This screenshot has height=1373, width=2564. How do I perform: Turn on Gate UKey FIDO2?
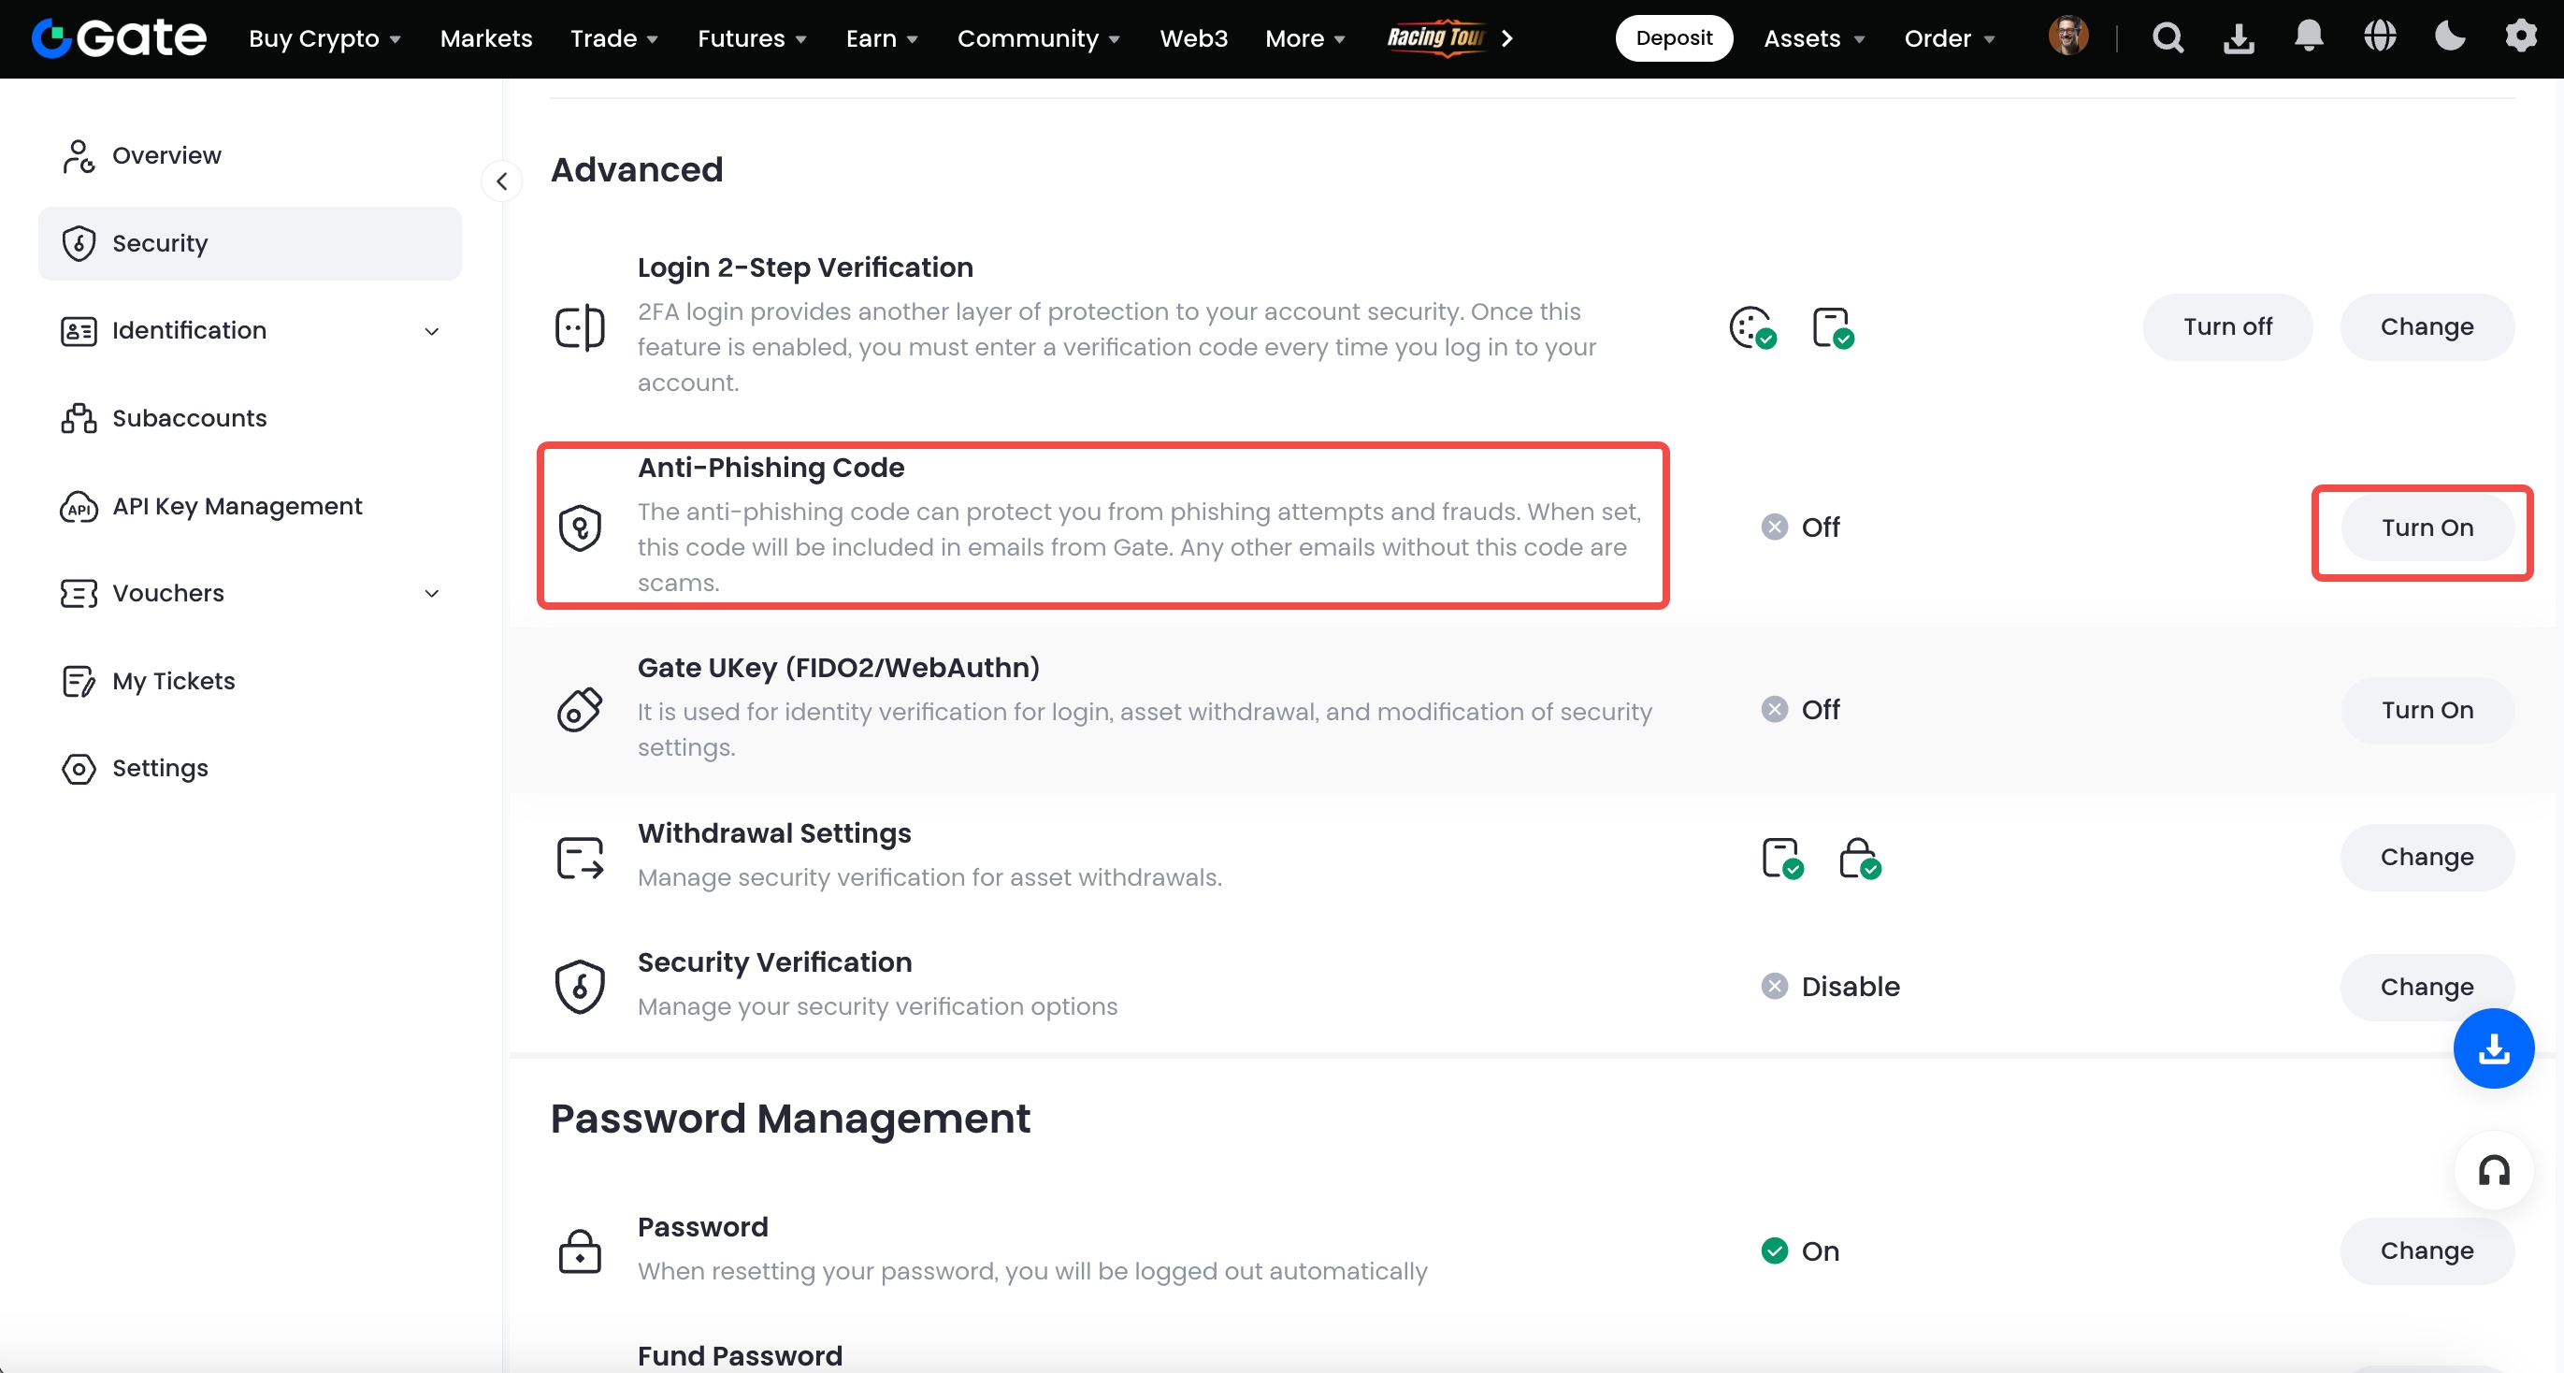[2426, 710]
